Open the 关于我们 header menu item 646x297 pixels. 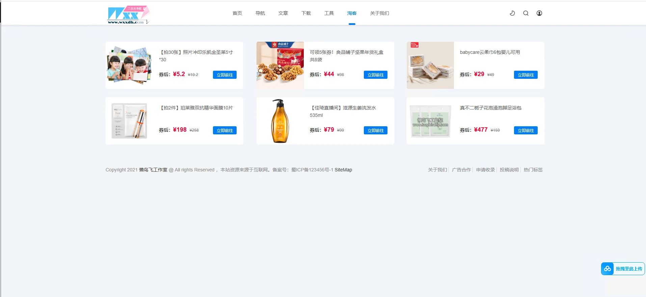(x=380, y=13)
